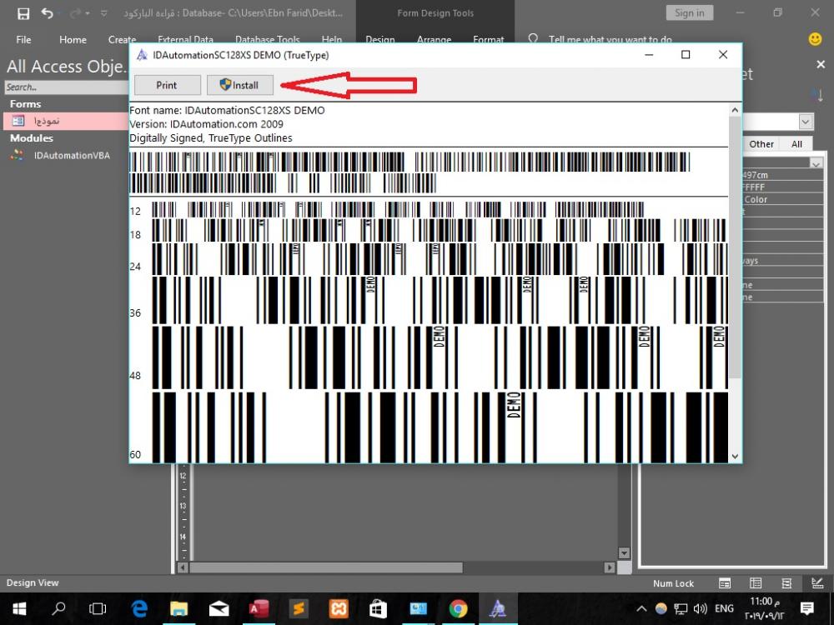Open File Explorer from taskbar

click(179, 608)
